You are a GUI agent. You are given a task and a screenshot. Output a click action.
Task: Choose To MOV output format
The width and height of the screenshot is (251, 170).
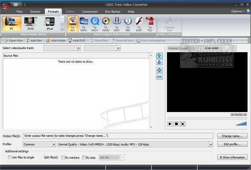pyautogui.click(x=95, y=24)
